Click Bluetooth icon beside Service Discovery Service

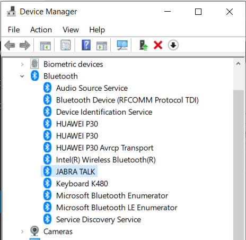47,219
